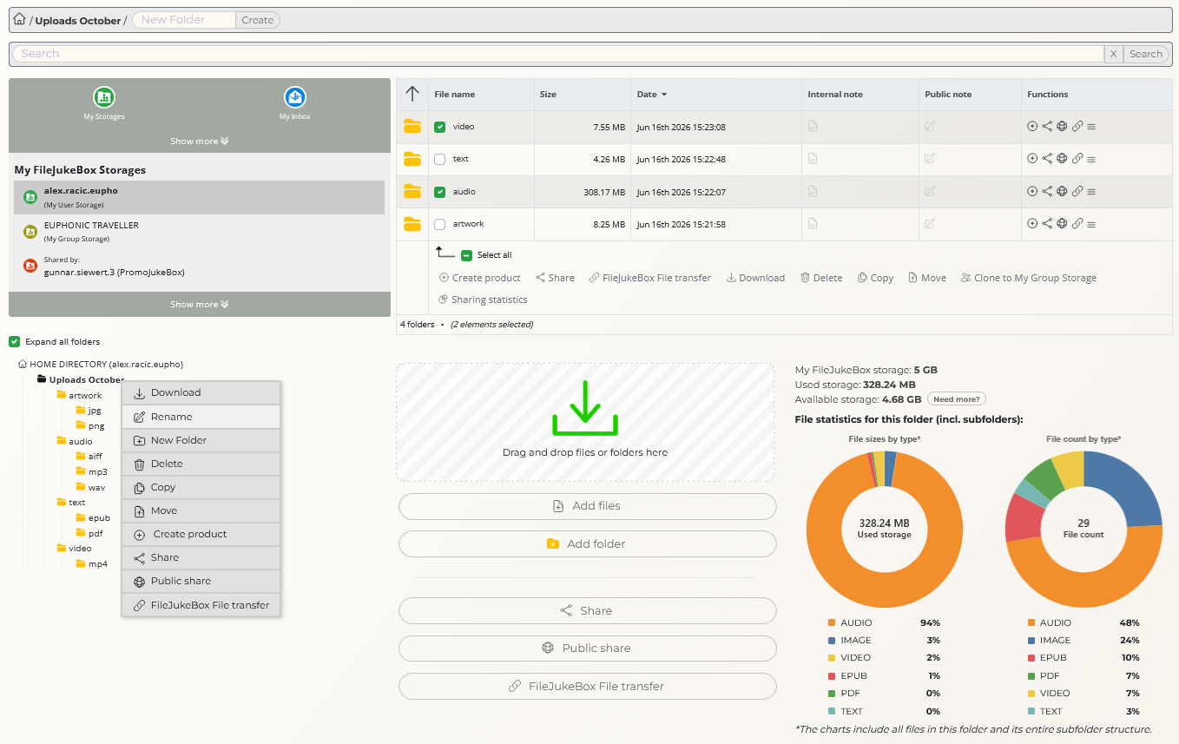Choose Public share in context menu
This screenshot has width=1179, height=744.
click(x=201, y=581)
